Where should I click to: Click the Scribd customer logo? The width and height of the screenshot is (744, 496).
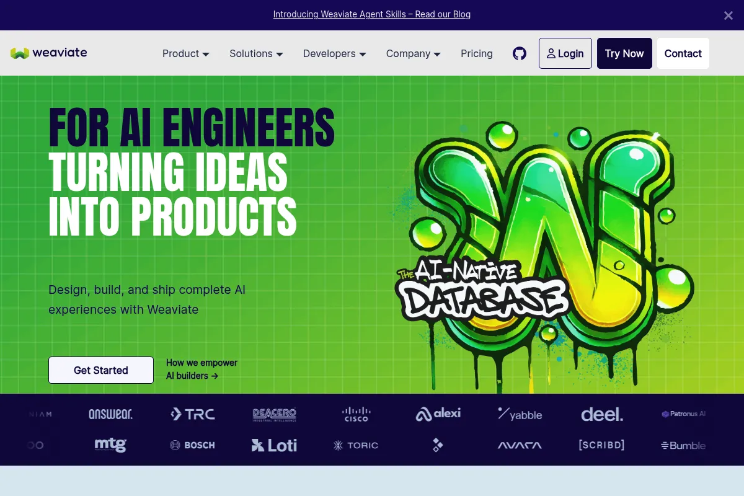pyautogui.click(x=601, y=445)
